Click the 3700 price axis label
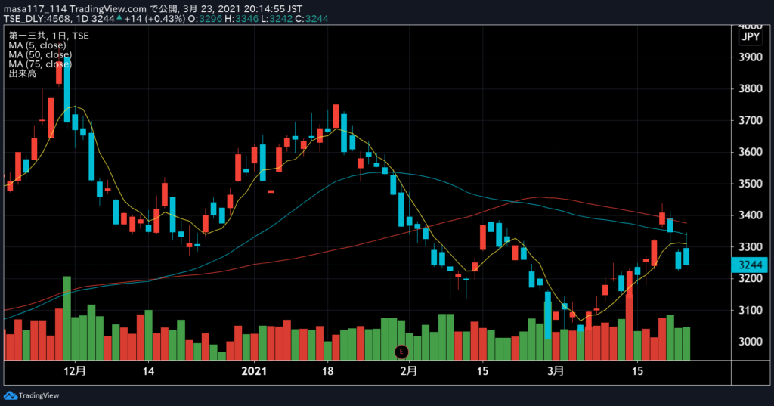The image size is (774, 406). click(751, 120)
